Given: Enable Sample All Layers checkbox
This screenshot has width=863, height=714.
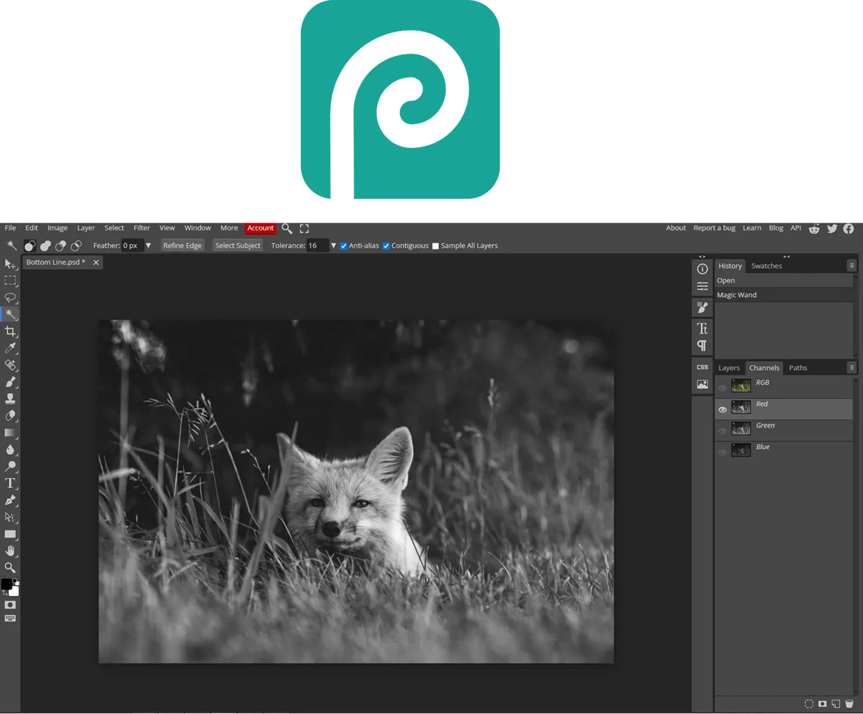Looking at the screenshot, I should click(435, 246).
